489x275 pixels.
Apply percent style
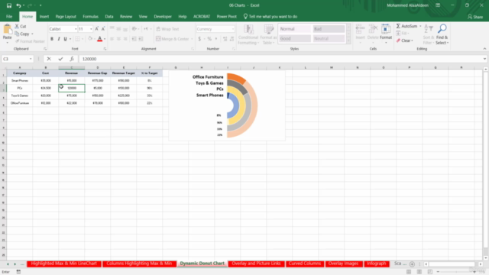tap(209, 39)
